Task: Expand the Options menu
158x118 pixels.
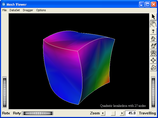Action: (41, 10)
